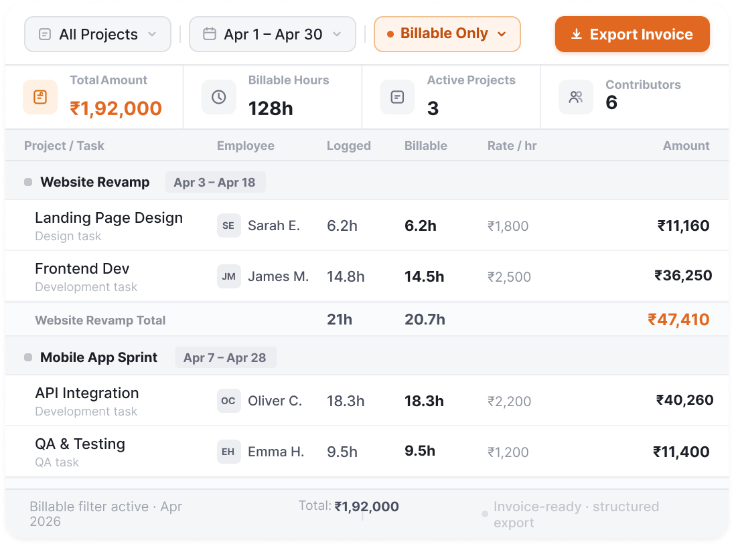The height and width of the screenshot is (546, 734).
Task: Click the Apr 3 – Apr 18 date tag
Action: pyautogui.click(x=216, y=182)
